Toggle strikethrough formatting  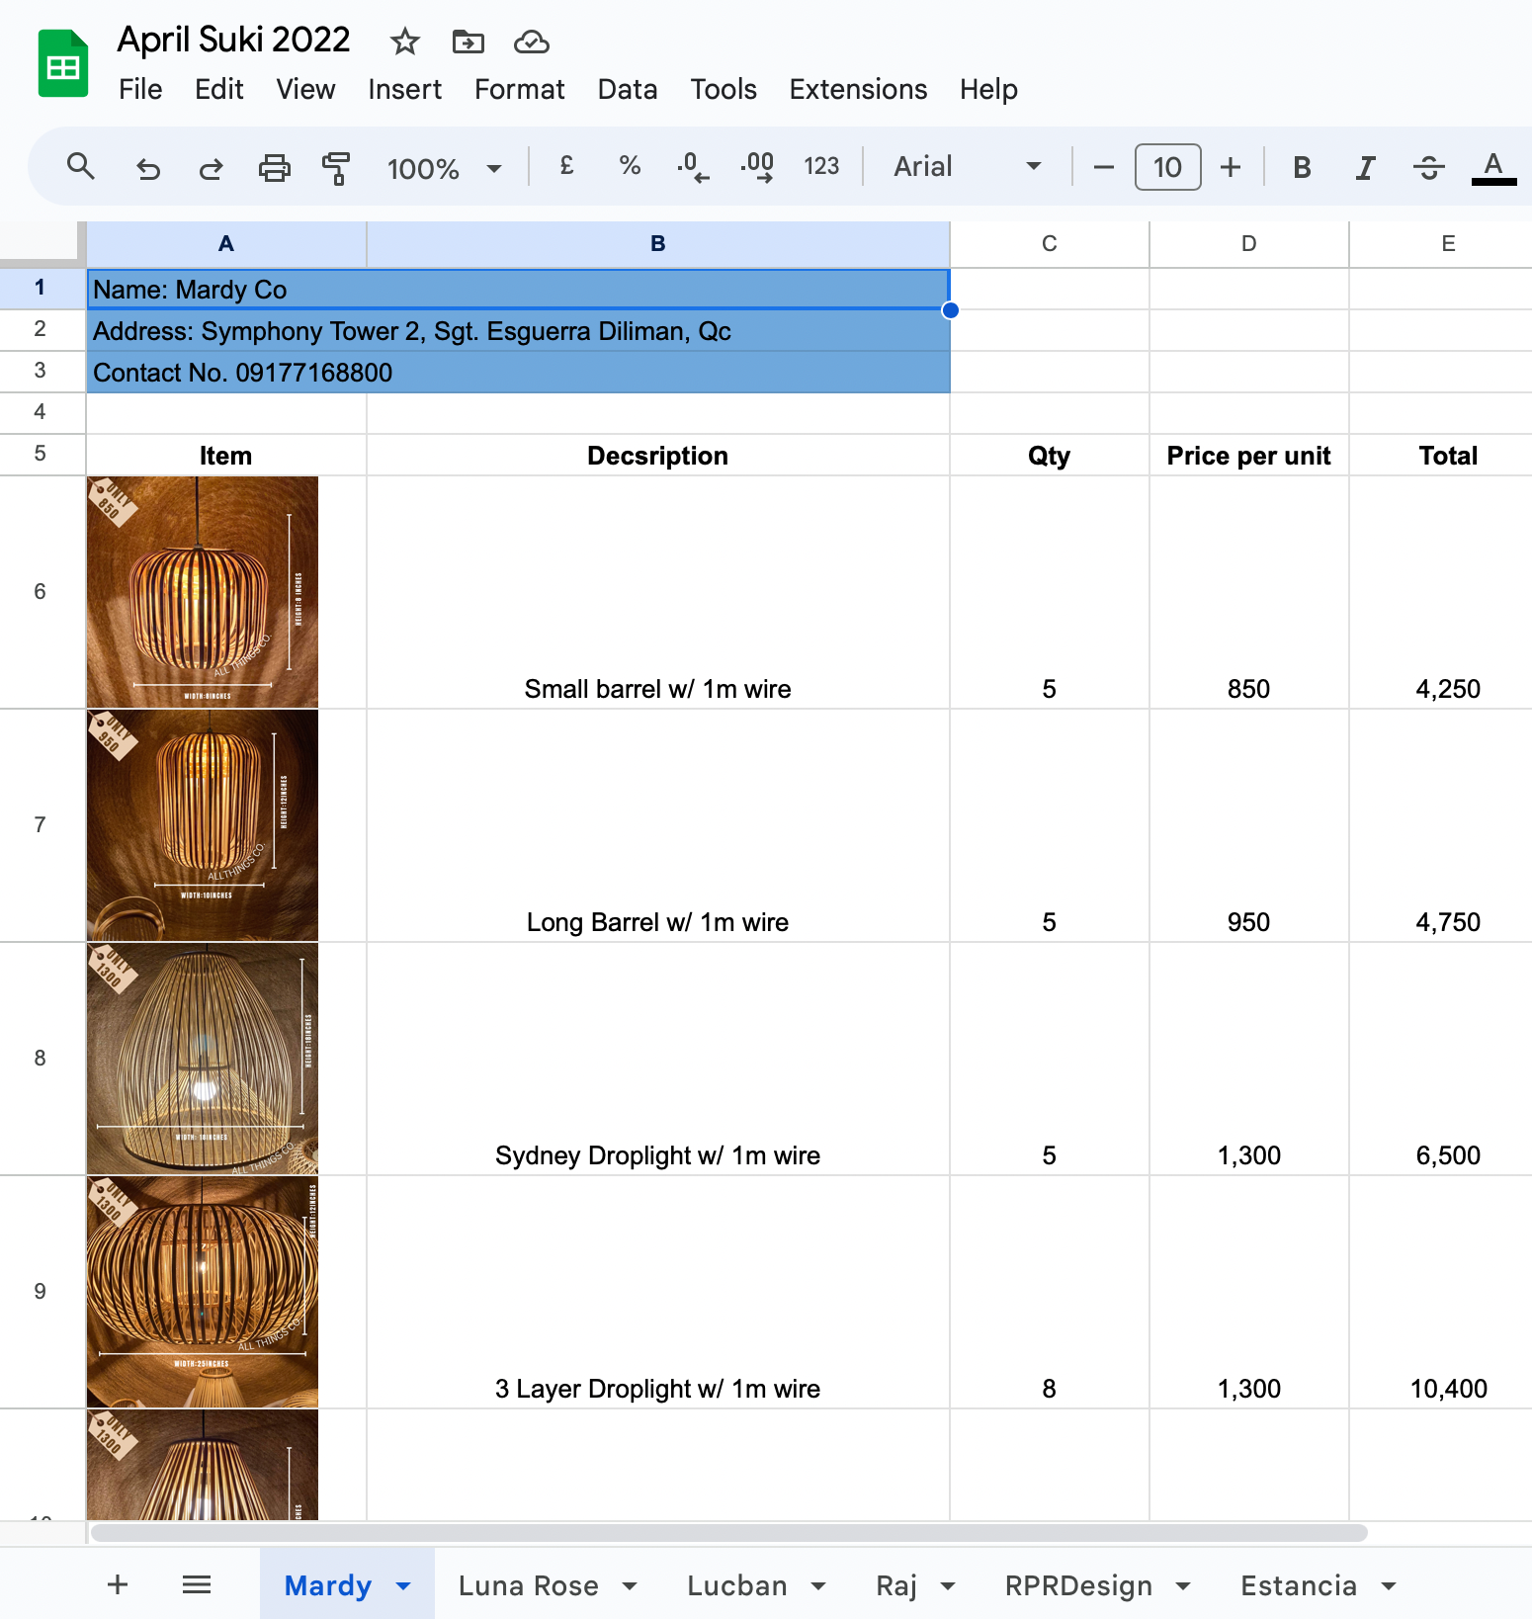coord(1428,167)
